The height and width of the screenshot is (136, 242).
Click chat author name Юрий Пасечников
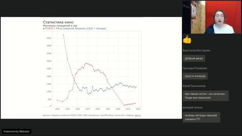(194, 86)
